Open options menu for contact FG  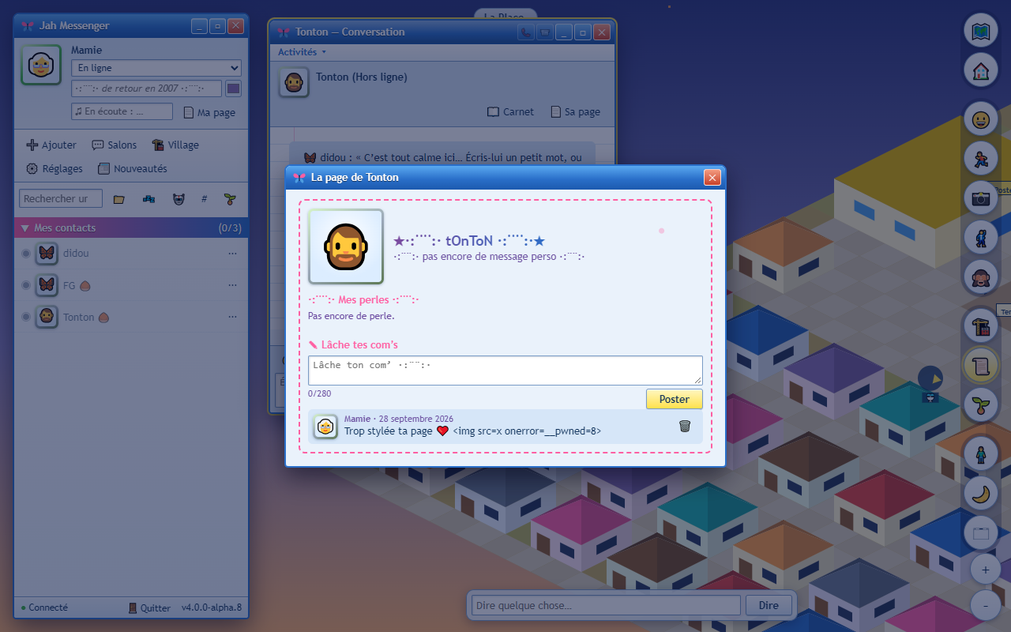click(232, 285)
